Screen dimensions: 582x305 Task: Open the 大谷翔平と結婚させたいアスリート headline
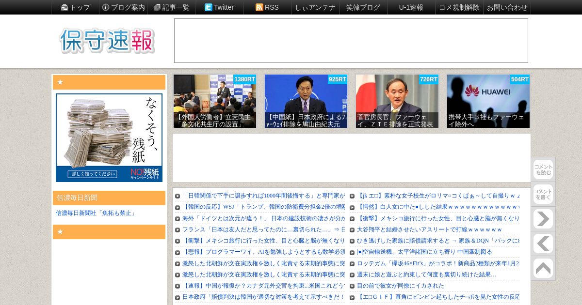click(429, 229)
